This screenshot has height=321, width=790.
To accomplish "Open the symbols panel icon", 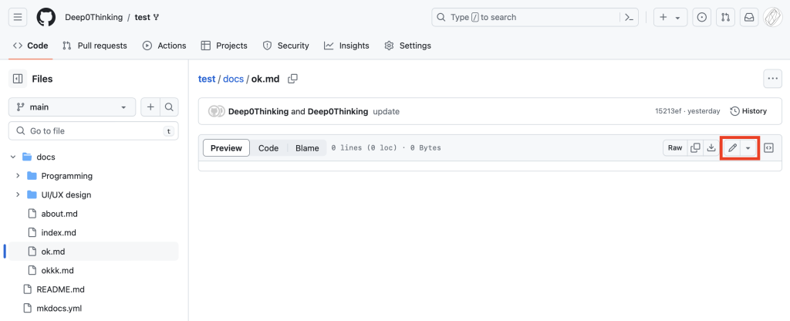I will click(769, 148).
